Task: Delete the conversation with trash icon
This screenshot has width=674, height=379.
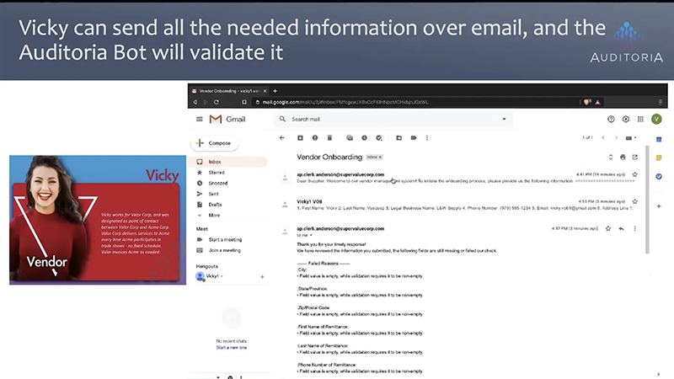Action: pyautogui.click(x=329, y=137)
